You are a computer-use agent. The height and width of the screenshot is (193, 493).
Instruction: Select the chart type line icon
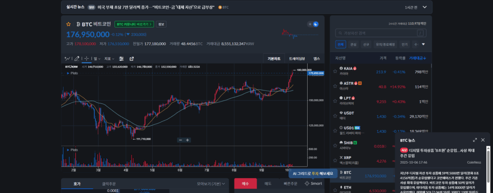click(68, 58)
